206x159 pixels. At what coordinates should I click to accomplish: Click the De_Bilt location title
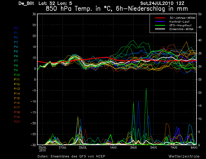(26, 3)
